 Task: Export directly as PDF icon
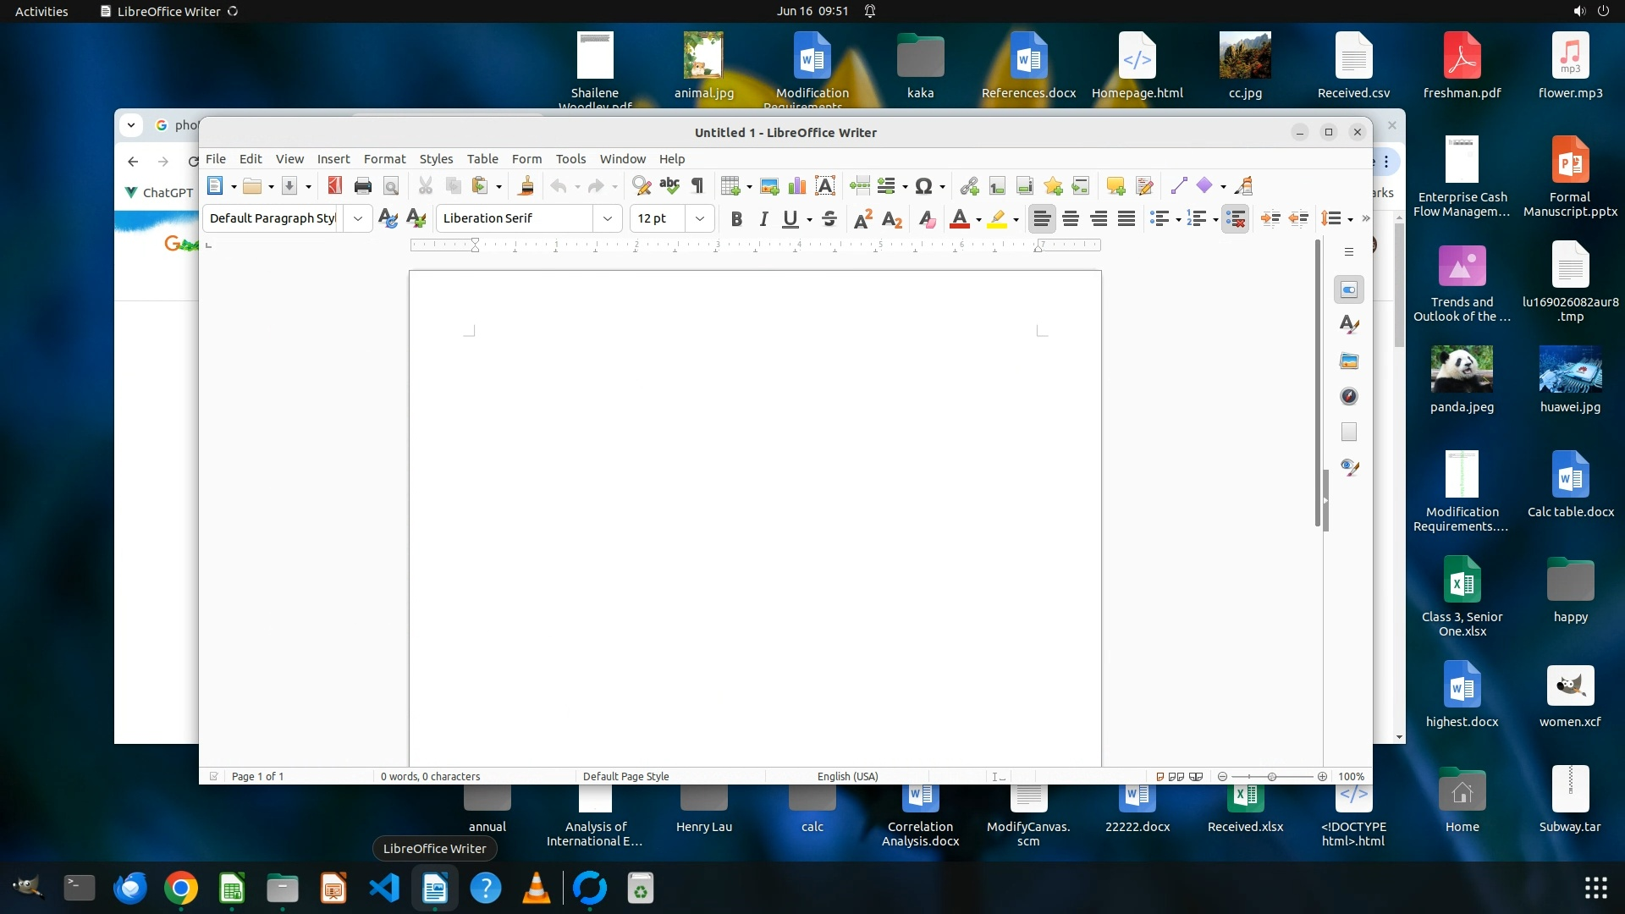(x=335, y=186)
